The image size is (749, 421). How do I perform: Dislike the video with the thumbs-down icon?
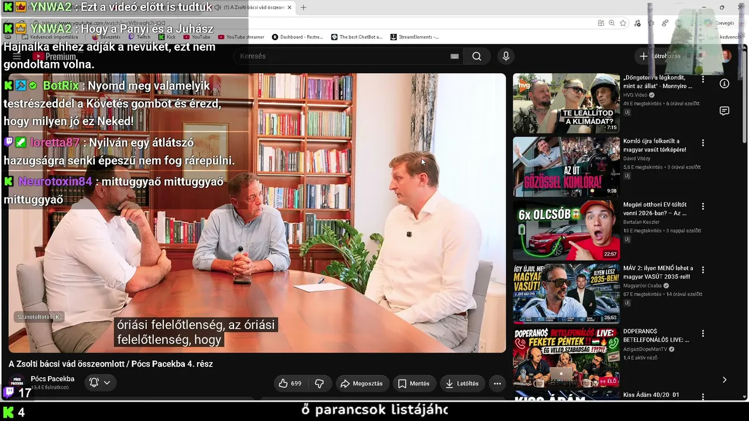(319, 384)
